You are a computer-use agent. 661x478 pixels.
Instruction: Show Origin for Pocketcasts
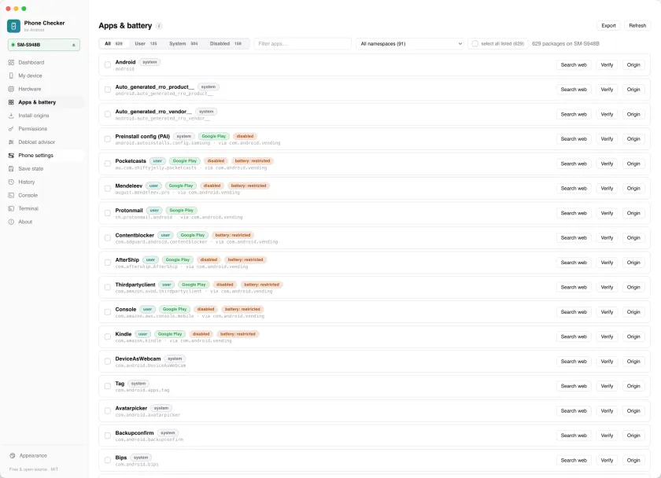pos(633,164)
